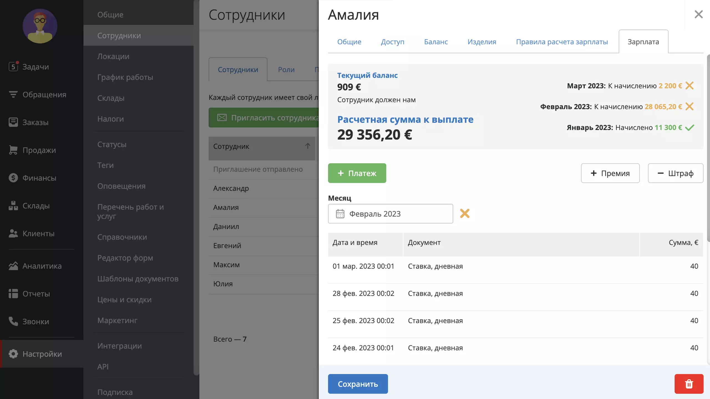Open the Сотрудники tab in background page
Screen dimensions: 710x399
point(238,69)
